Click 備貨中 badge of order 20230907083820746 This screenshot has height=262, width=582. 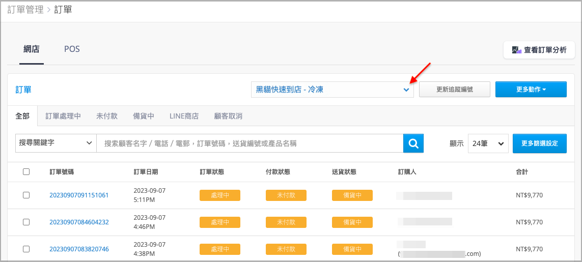tap(352, 249)
